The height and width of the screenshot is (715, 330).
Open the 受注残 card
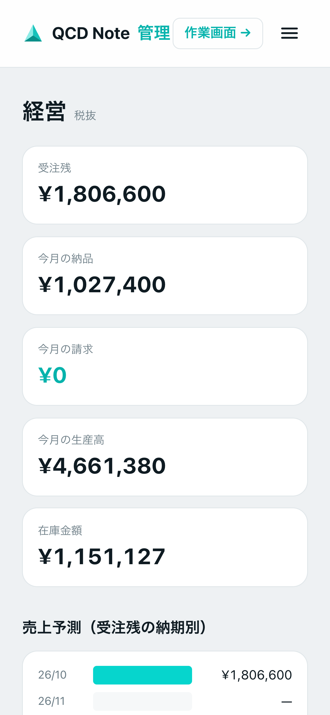[165, 185]
